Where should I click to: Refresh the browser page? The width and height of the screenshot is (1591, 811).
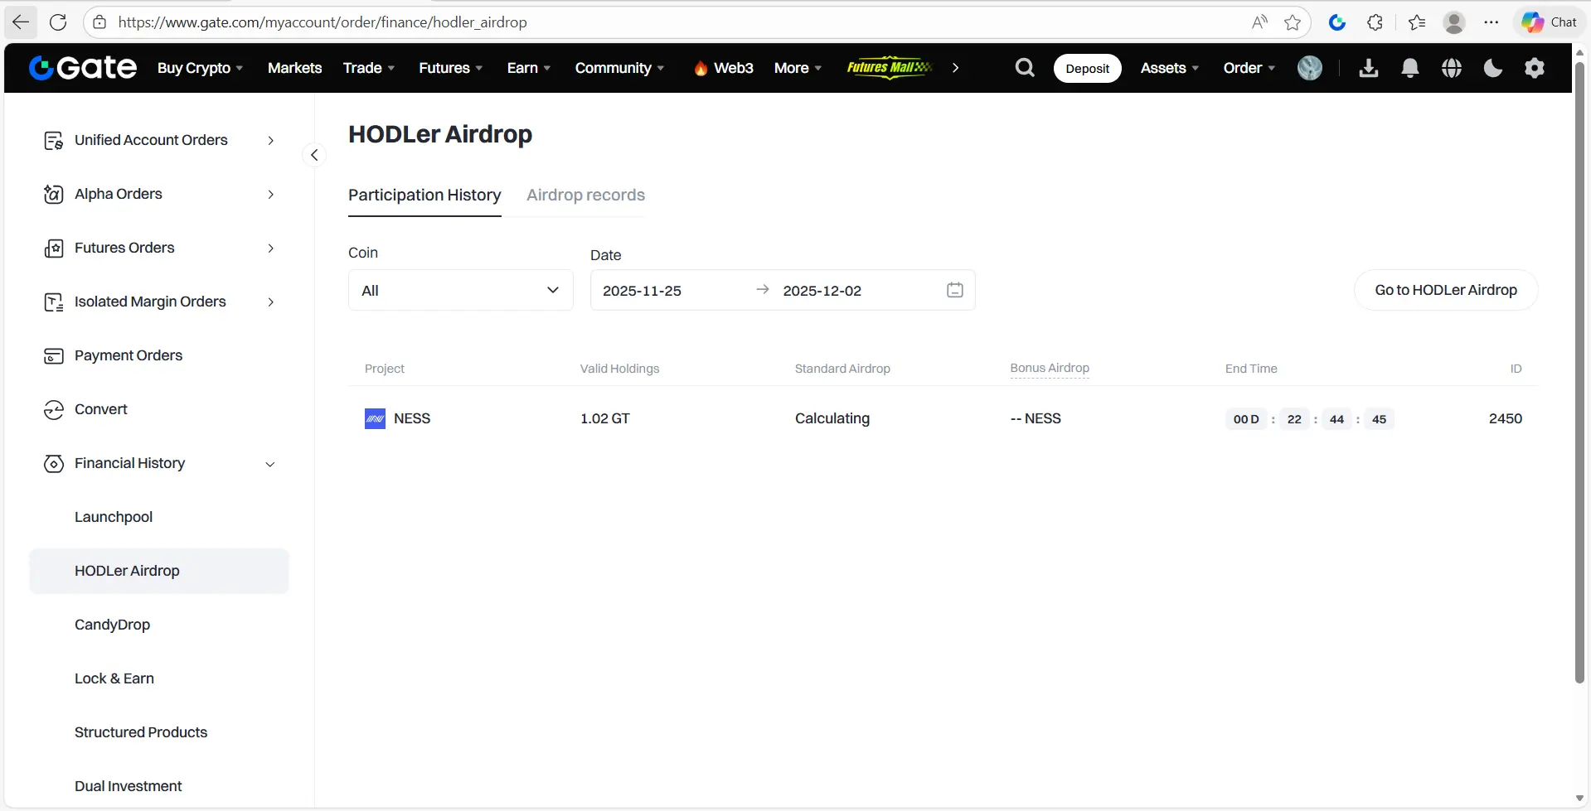tap(58, 22)
